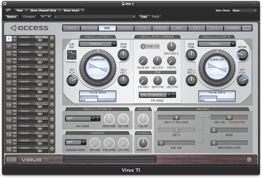
Task: Open the Side Chain dropdown
Action: pos(244,10)
